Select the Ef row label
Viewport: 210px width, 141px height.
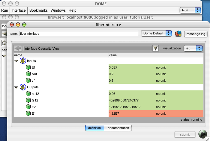[33, 67]
